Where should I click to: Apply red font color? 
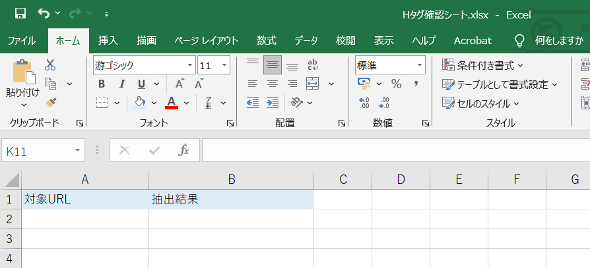click(x=172, y=103)
